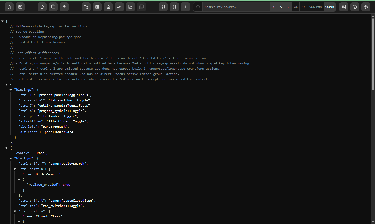The height and width of the screenshot is (224, 375).
Task: Collapse the root array triangle
Action: (x=2, y=21)
